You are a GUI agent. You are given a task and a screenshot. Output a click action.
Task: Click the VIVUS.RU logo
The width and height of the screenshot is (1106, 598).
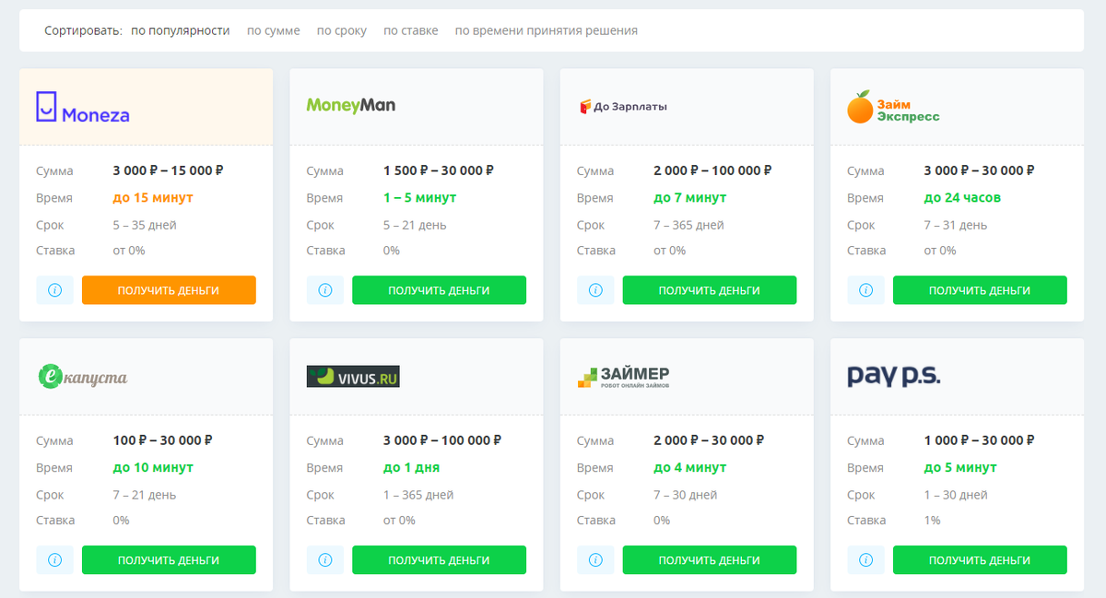click(x=353, y=376)
